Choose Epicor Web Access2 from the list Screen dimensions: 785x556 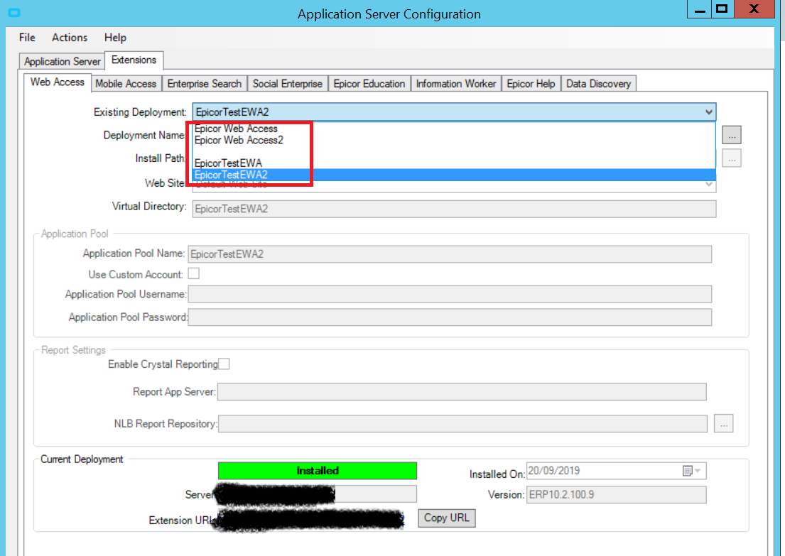tap(454, 140)
